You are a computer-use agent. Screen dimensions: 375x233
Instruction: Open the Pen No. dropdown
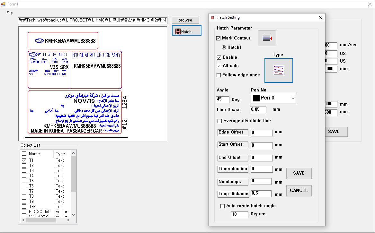pyautogui.click(x=292, y=98)
